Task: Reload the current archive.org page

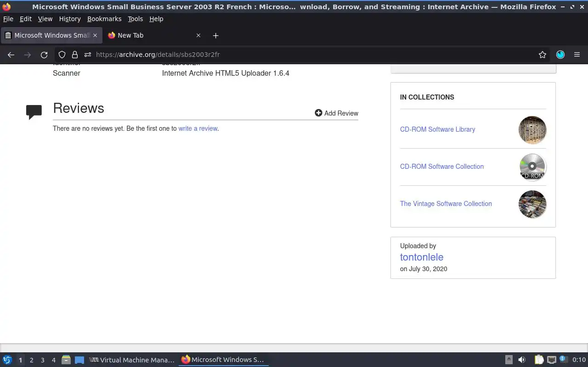Action: (44, 55)
